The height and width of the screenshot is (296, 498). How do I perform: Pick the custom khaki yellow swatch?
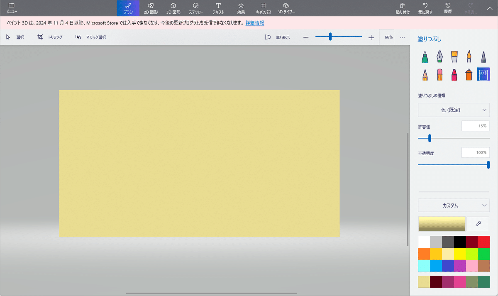pyautogui.click(x=424, y=281)
